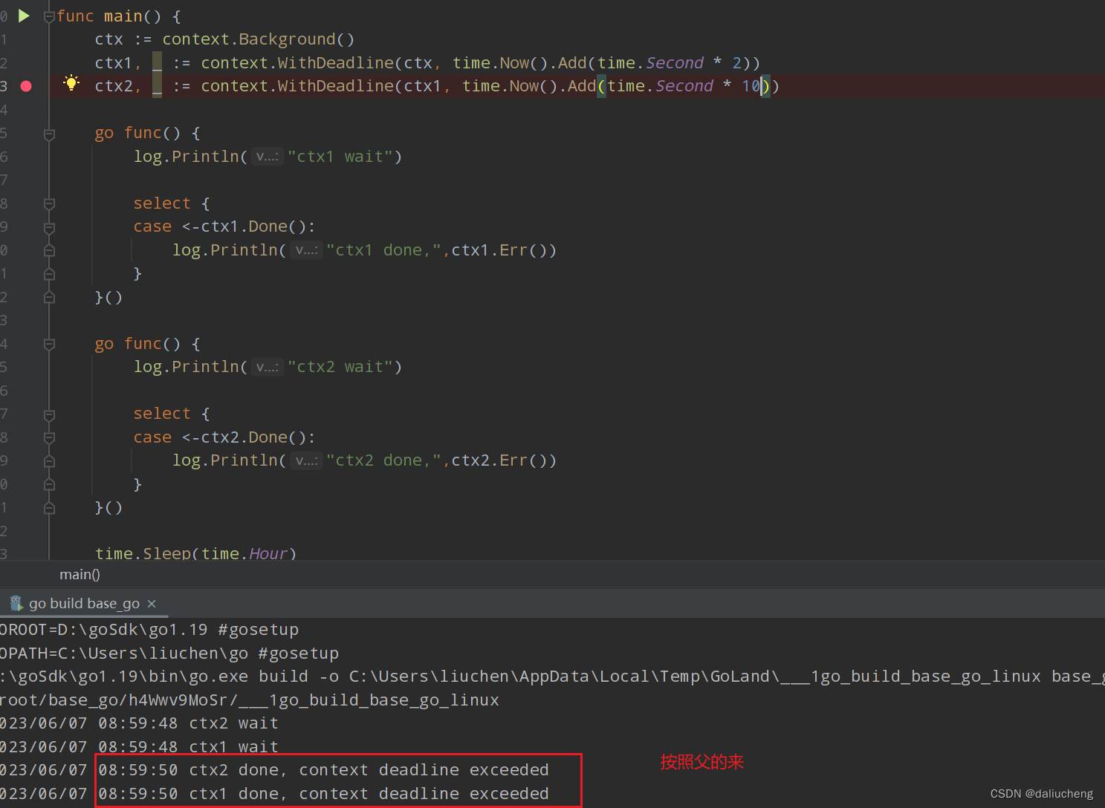1105x808 pixels.
Task: Click the first context.WithDeadline call on ctx1 line
Action: [x=297, y=63]
